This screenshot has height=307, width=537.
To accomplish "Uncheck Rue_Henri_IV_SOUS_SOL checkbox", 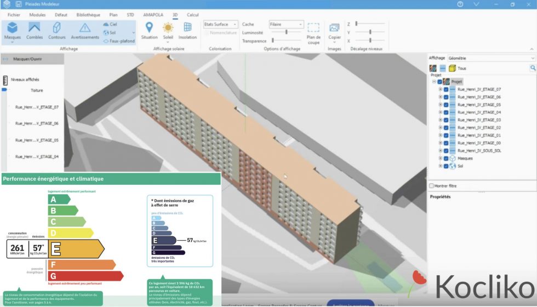I will tap(446, 151).
